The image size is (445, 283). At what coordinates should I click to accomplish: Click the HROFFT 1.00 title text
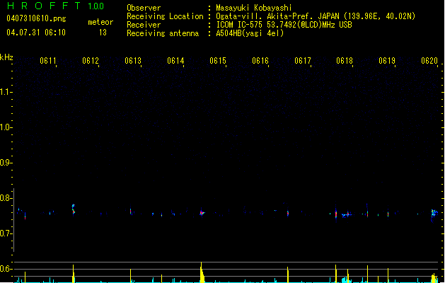tap(55, 6)
